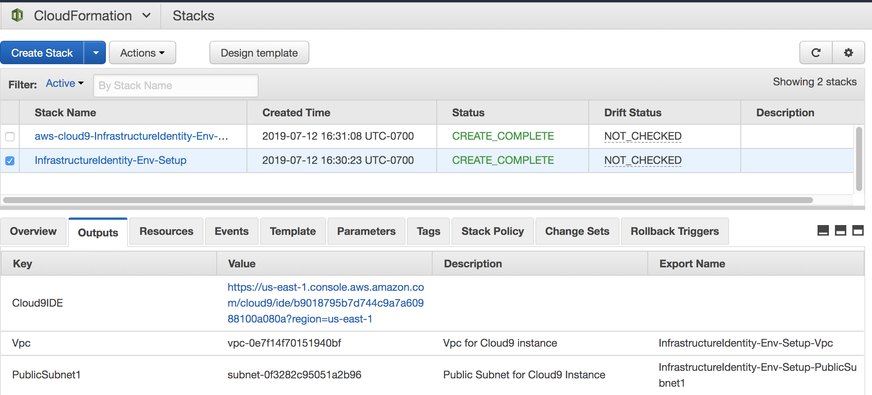Click CREATE_COMPLETE status of aws-cloud9 stack

(x=503, y=136)
